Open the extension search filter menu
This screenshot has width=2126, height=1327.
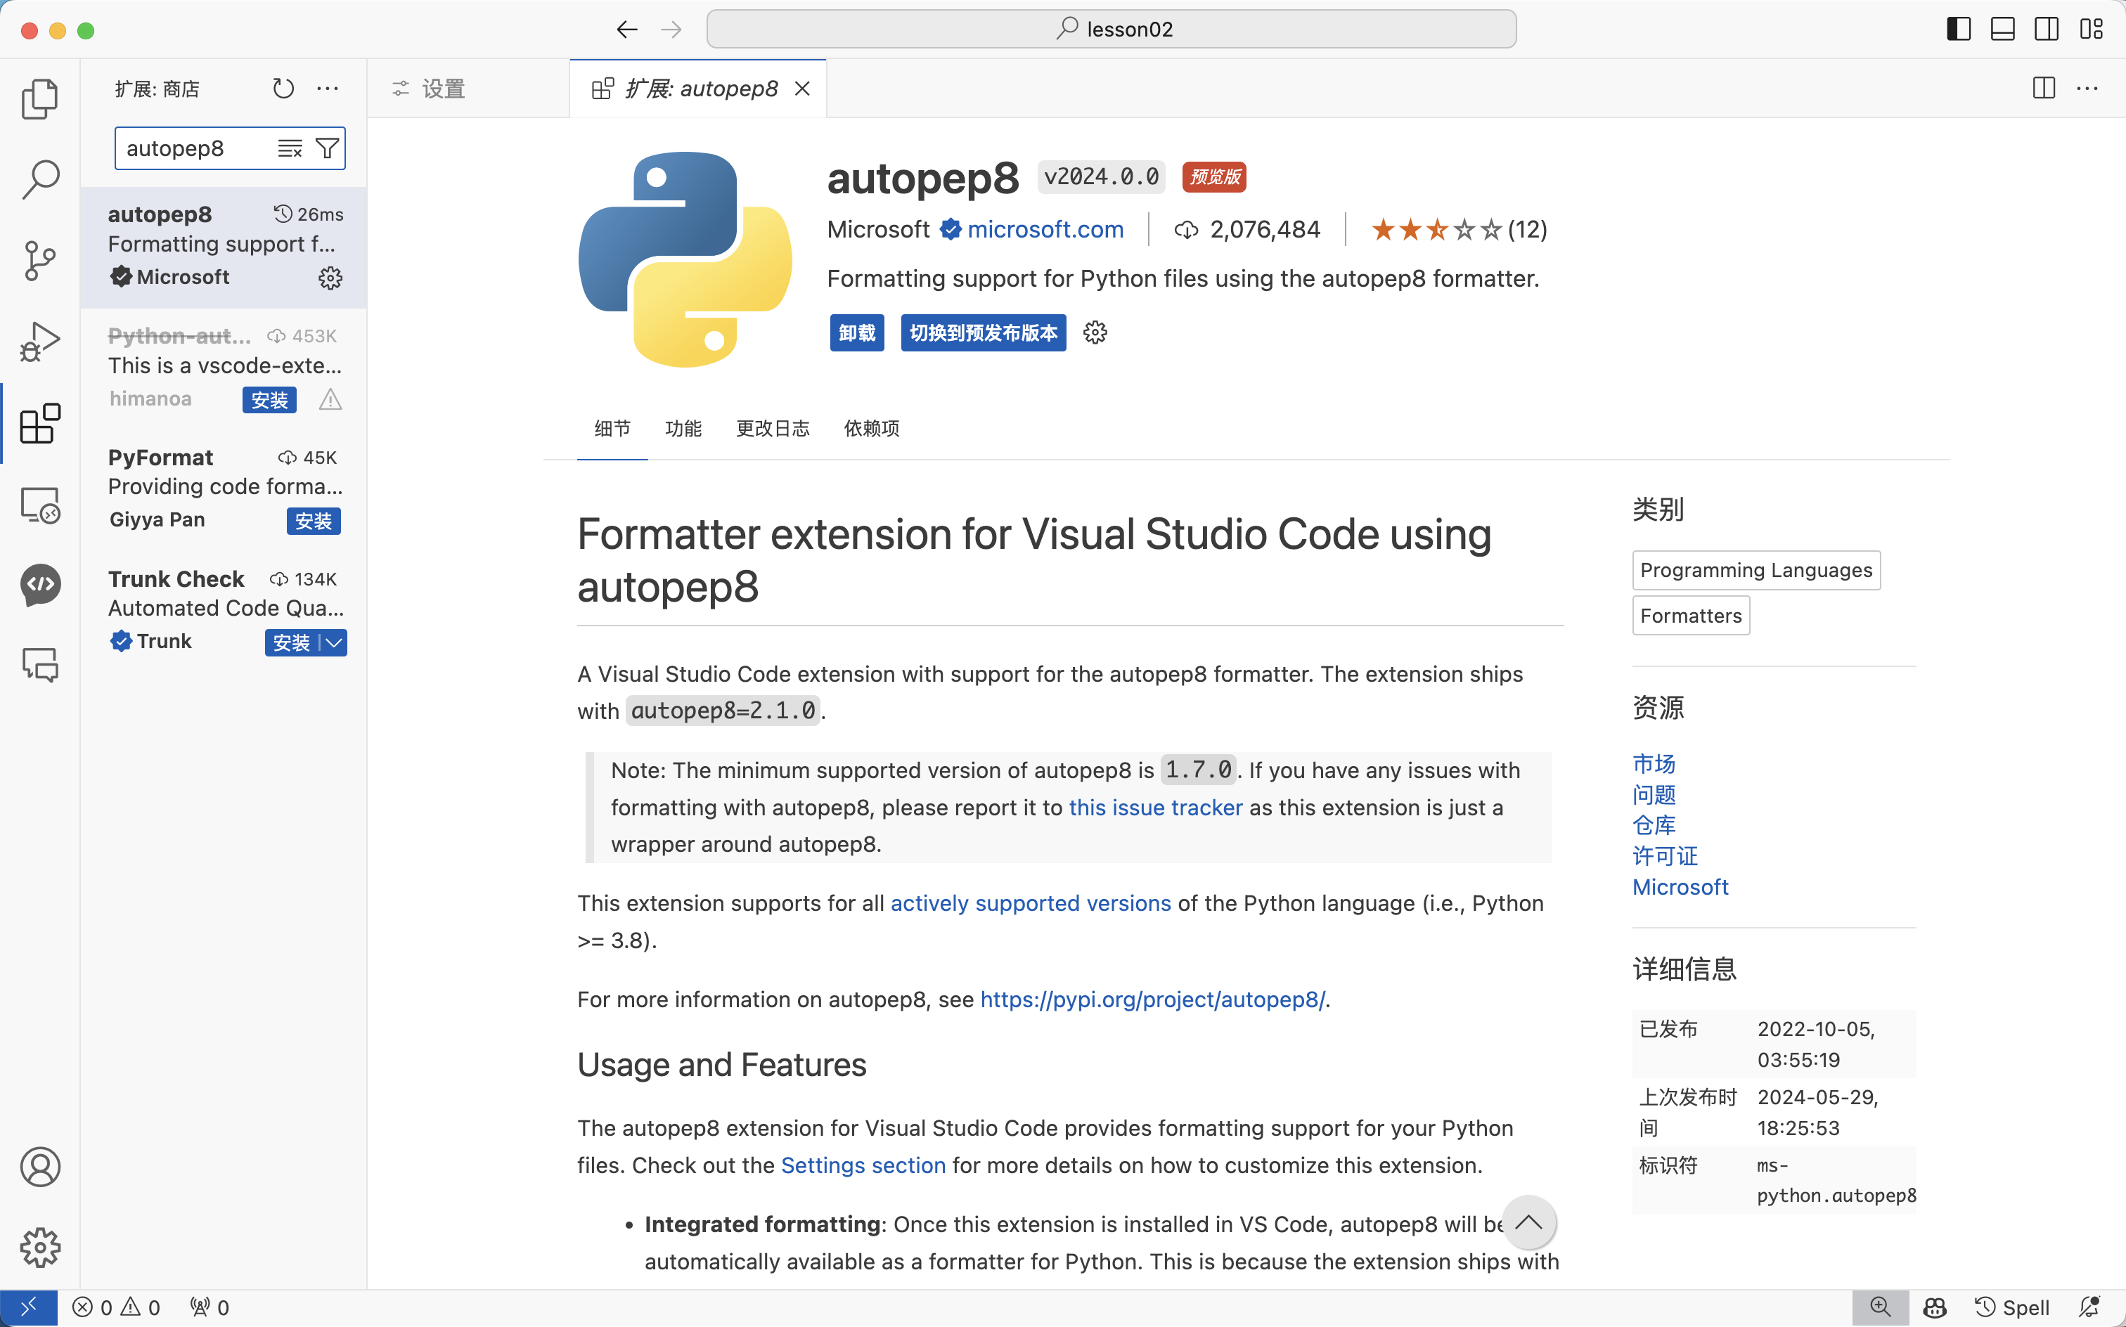[x=328, y=148]
